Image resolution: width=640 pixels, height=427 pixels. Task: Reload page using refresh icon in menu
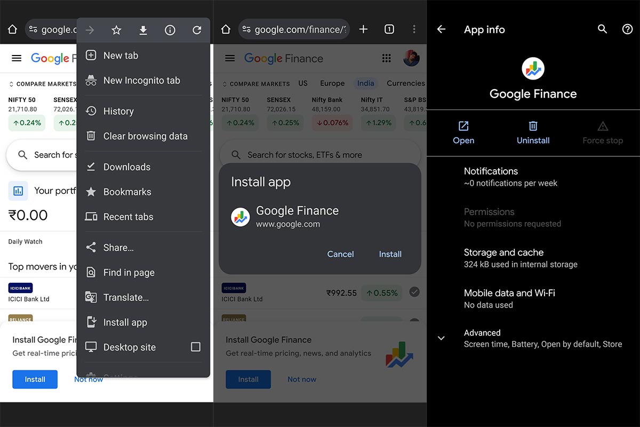click(x=197, y=30)
